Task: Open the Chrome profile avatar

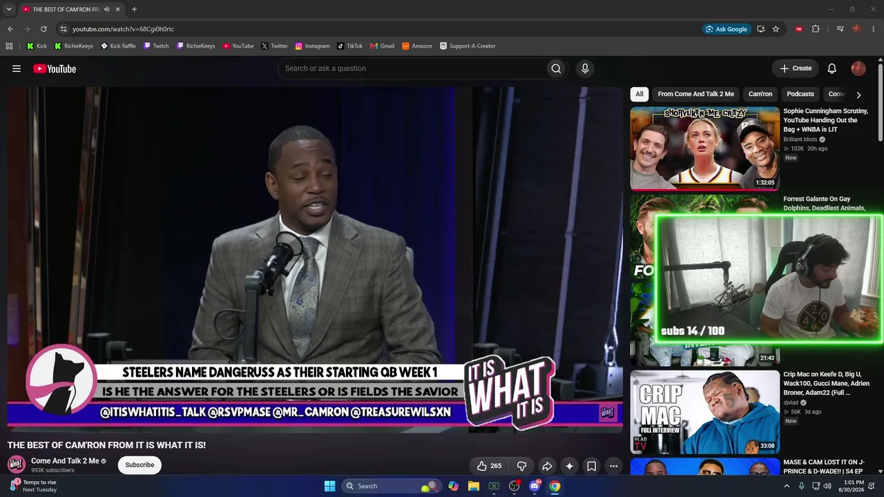Action: pyautogui.click(x=856, y=29)
